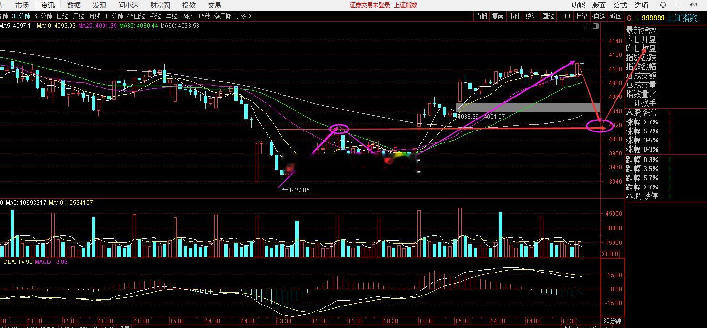Switch to the 周线 weekly period

click(x=79, y=16)
